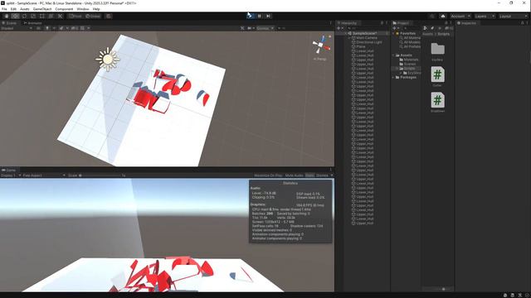Select the Materials folder in the Project tree
The image size is (531, 298).
pos(411,60)
